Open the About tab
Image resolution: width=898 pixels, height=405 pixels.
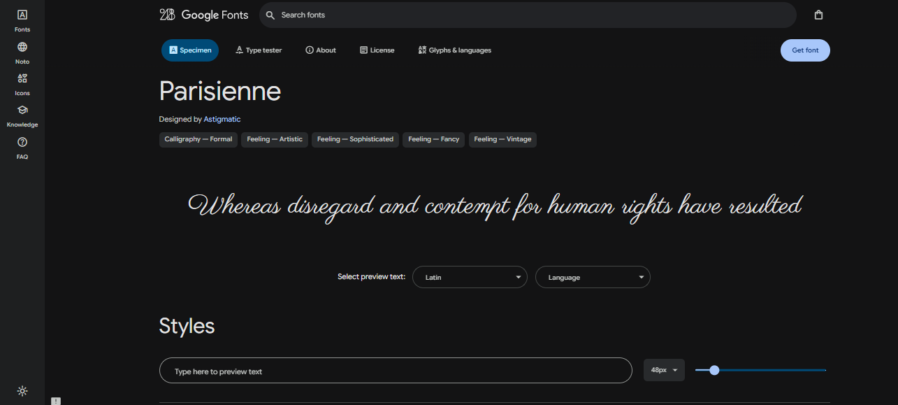[321, 50]
